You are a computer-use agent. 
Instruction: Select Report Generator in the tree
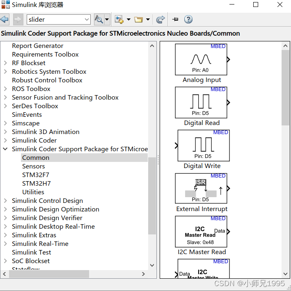[37, 46]
